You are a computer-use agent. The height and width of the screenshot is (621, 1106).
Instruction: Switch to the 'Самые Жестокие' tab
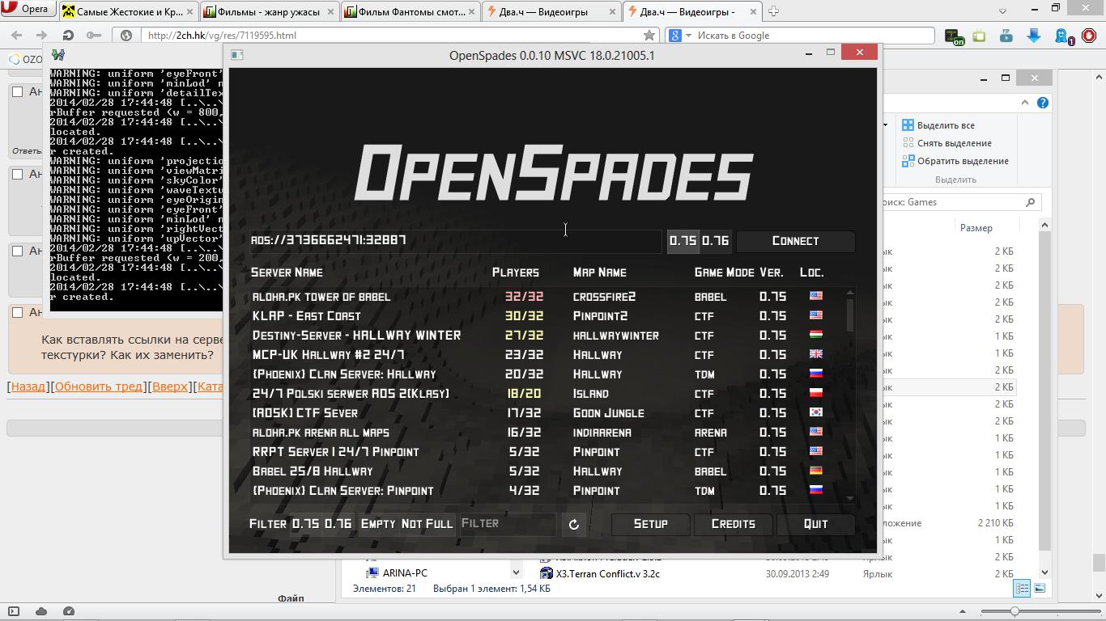pyautogui.click(x=130, y=11)
